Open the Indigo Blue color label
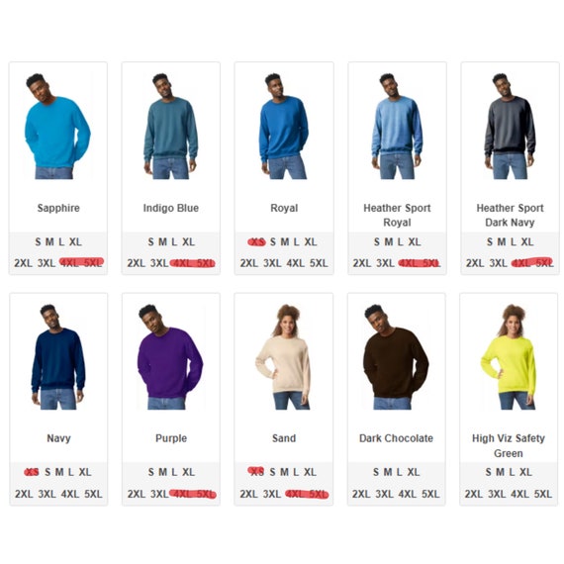This screenshot has width=564, height=564. pos(171,208)
